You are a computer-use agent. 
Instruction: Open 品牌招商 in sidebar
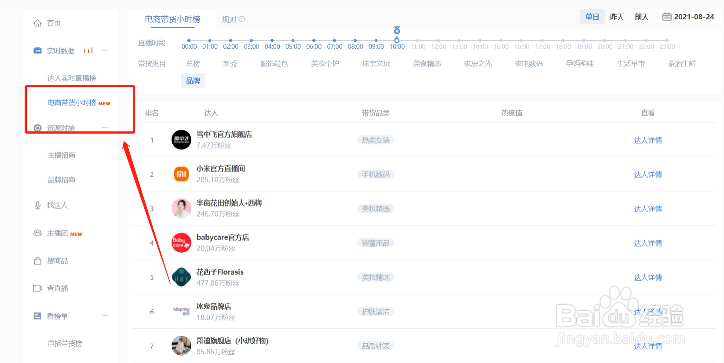click(62, 180)
